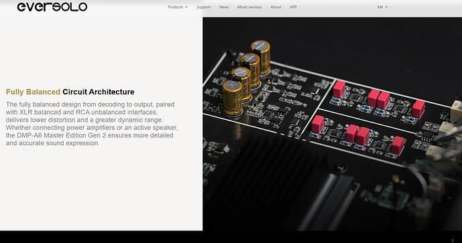
Task: Visit the About page
Action: 276,7
